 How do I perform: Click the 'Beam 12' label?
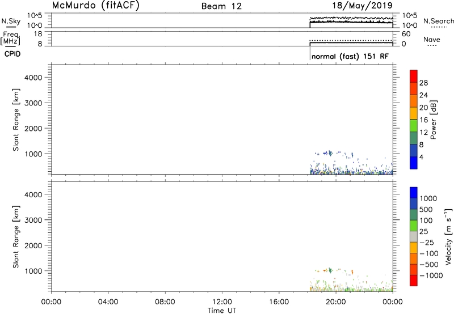pyautogui.click(x=221, y=6)
